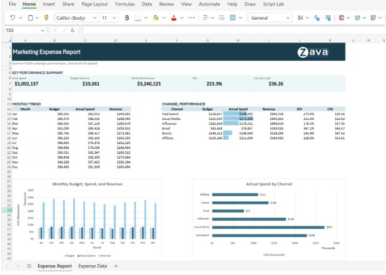386x275 pixels.
Task: Open the Formulas ribbon tab
Action: [125, 4]
